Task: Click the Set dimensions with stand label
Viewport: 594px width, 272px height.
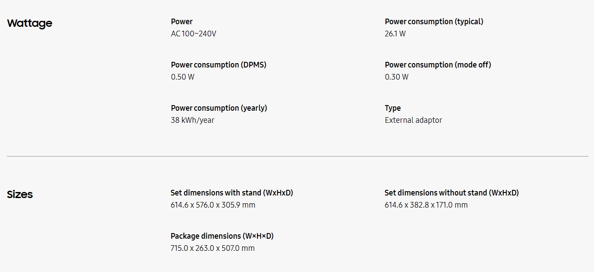Action: click(x=232, y=193)
